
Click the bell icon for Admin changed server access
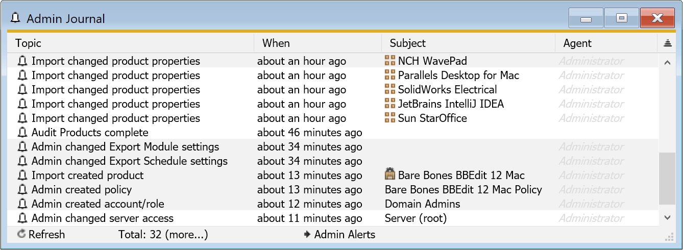point(22,218)
